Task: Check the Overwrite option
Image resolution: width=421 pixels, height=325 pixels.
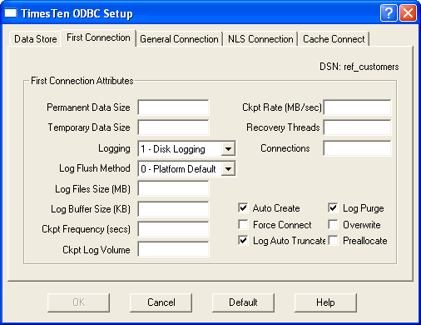Action: (x=333, y=224)
